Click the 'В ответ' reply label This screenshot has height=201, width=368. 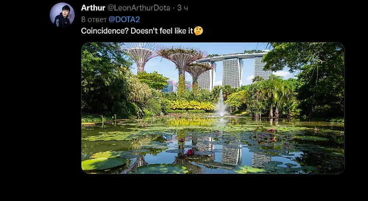[94, 20]
